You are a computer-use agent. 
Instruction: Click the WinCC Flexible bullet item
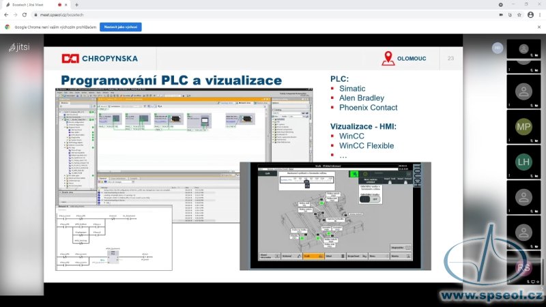point(367,146)
